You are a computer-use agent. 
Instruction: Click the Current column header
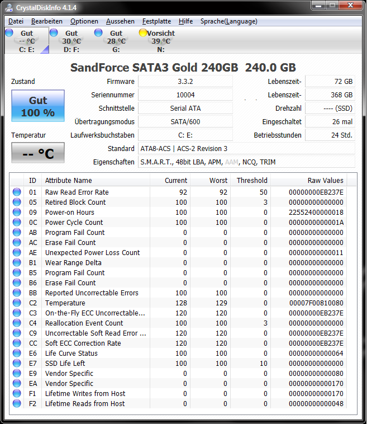coord(170,180)
